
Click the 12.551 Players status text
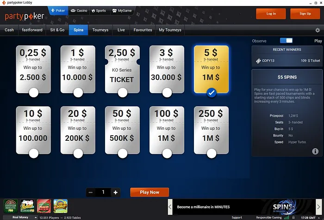pyautogui.click(x=49, y=218)
